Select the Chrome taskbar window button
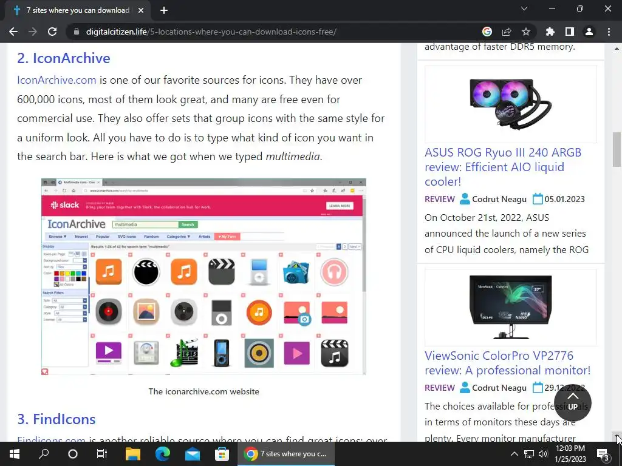The height and width of the screenshot is (466, 622). tap(286, 454)
